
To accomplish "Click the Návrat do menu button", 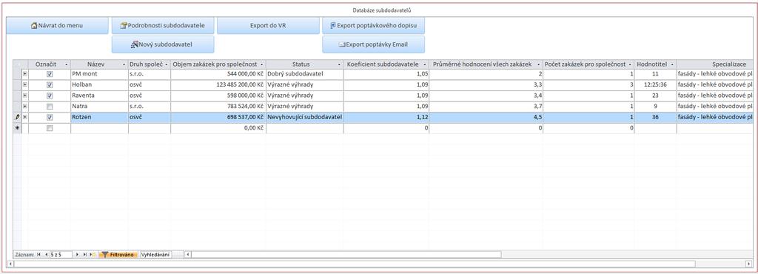I will [57, 26].
